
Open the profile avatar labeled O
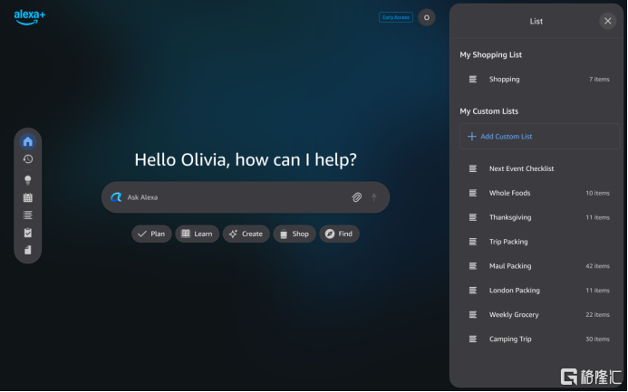[427, 17]
